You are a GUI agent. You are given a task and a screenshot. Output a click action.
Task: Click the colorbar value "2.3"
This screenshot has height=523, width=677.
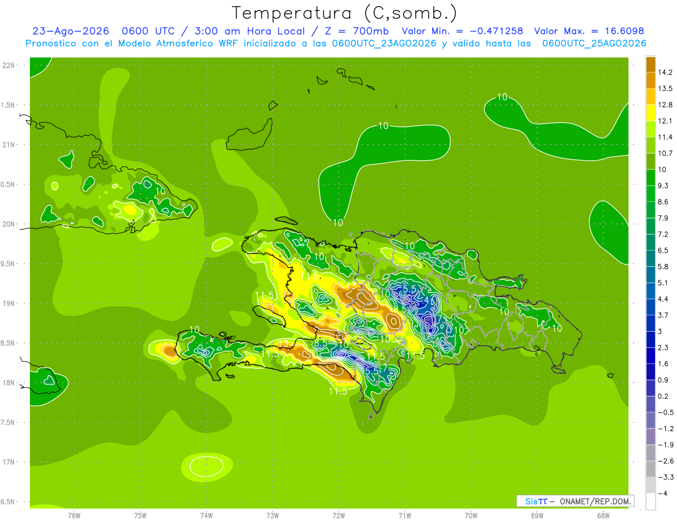tap(664, 348)
